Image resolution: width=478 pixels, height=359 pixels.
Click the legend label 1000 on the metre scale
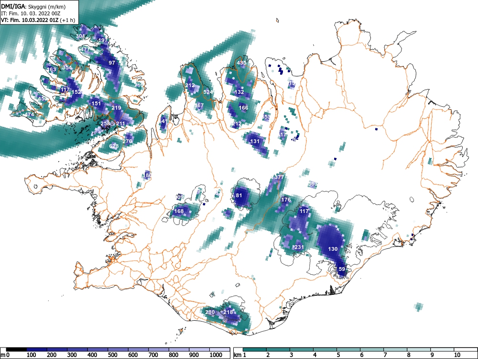coord(216,355)
